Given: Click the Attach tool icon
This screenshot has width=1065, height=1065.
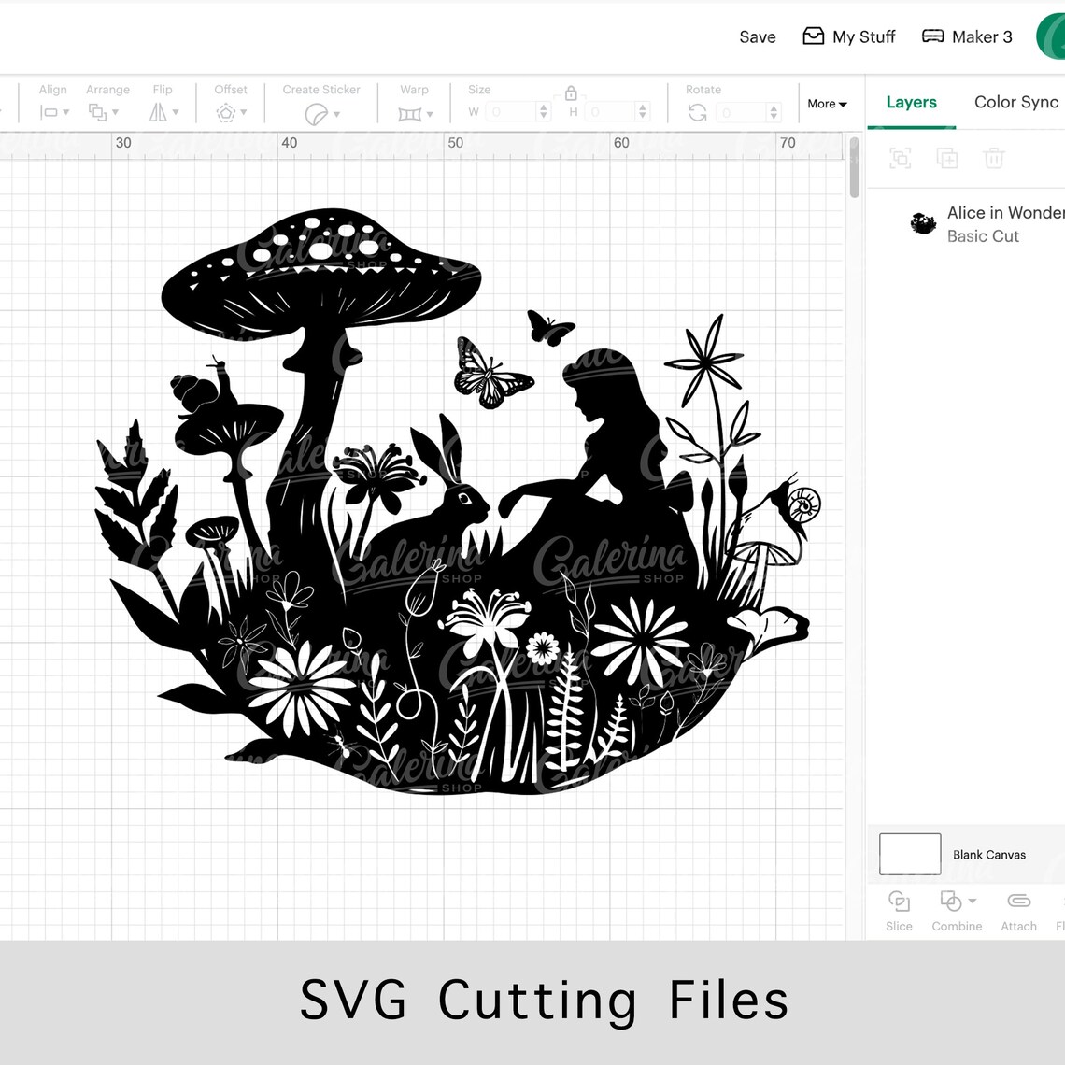Looking at the screenshot, I should click(1019, 901).
